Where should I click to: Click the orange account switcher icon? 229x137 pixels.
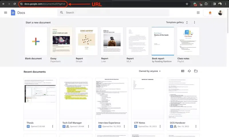click(x=210, y=13)
